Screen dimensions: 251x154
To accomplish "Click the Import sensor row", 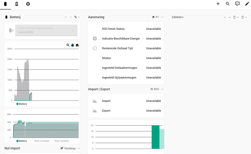I will tap(125, 101).
